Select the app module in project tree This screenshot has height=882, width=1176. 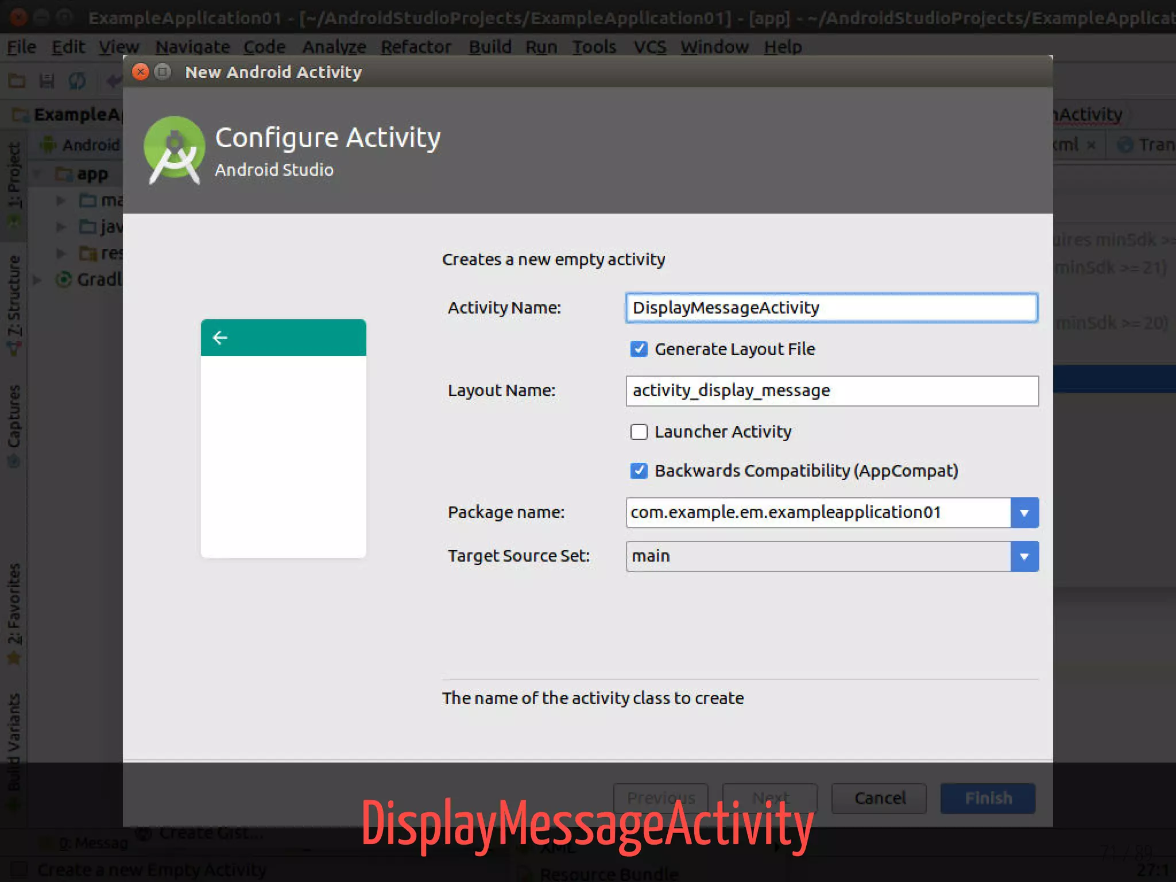tap(92, 173)
